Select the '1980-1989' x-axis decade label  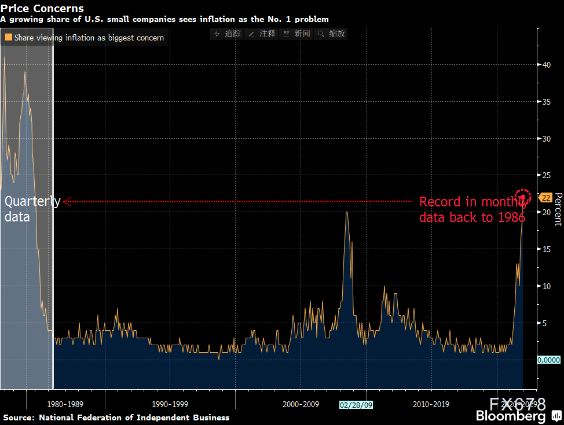(65, 405)
